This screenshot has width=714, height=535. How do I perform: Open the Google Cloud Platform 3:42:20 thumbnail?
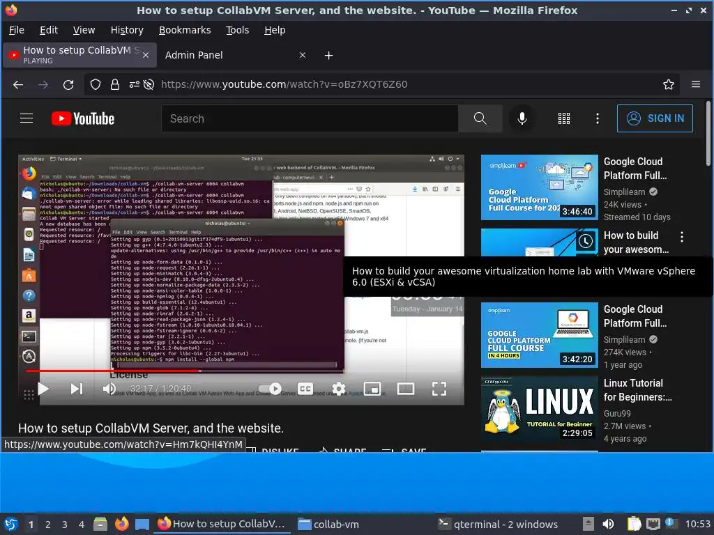(x=539, y=335)
